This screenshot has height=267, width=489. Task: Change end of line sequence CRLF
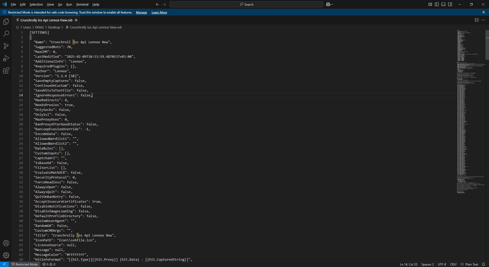click(453, 264)
